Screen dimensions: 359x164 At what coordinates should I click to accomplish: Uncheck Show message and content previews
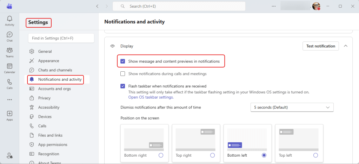coord(123,61)
